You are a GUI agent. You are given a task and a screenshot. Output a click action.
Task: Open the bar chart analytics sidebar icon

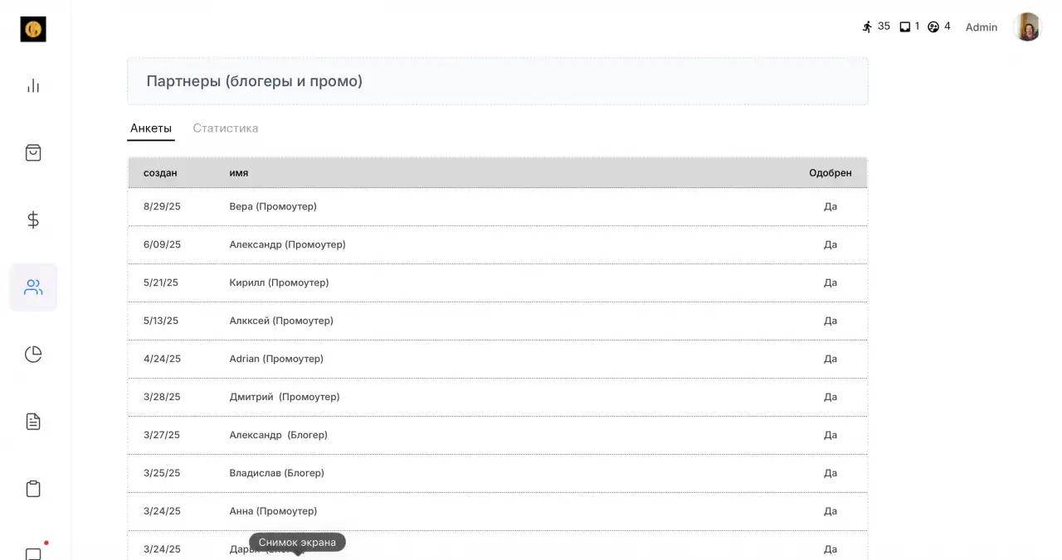pos(33,85)
